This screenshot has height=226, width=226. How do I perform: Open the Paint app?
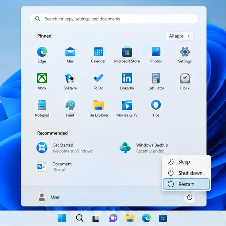[x=70, y=108]
